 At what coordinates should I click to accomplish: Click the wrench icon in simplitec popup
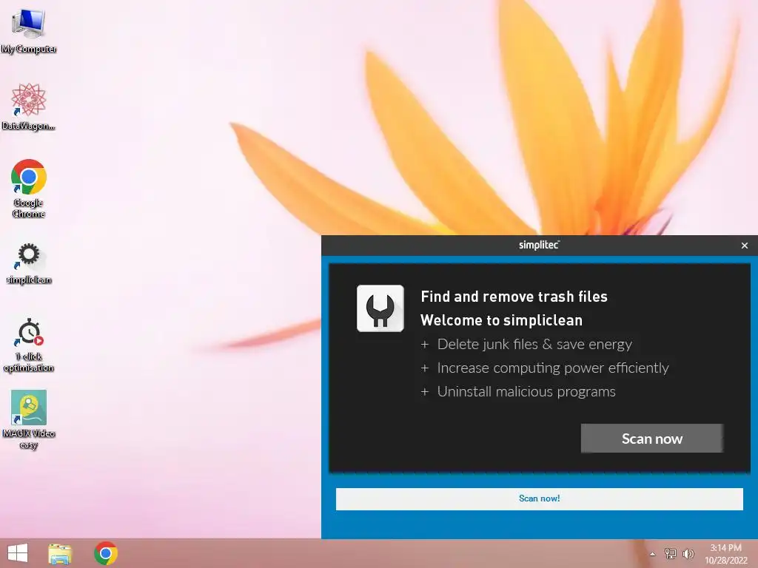pyautogui.click(x=380, y=308)
